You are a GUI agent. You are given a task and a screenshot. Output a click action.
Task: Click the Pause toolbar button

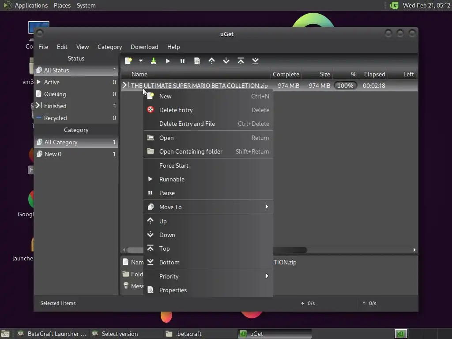pyautogui.click(x=182, y=61)
